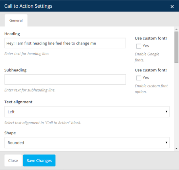Screen dimensions: 179x170
Task: Click the 'Enter text for subheading line.' hint
Action: point(30,90)
